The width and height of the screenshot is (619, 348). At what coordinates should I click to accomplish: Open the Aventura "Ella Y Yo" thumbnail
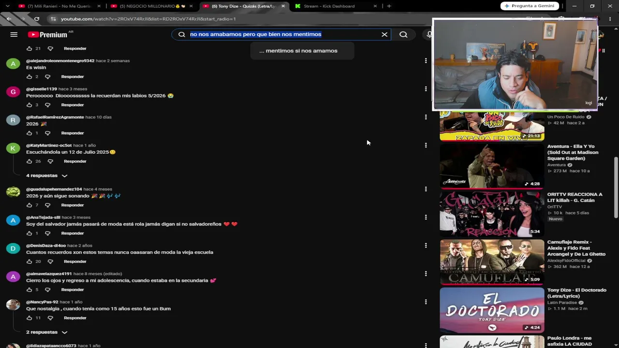click(x=492, y=165)
